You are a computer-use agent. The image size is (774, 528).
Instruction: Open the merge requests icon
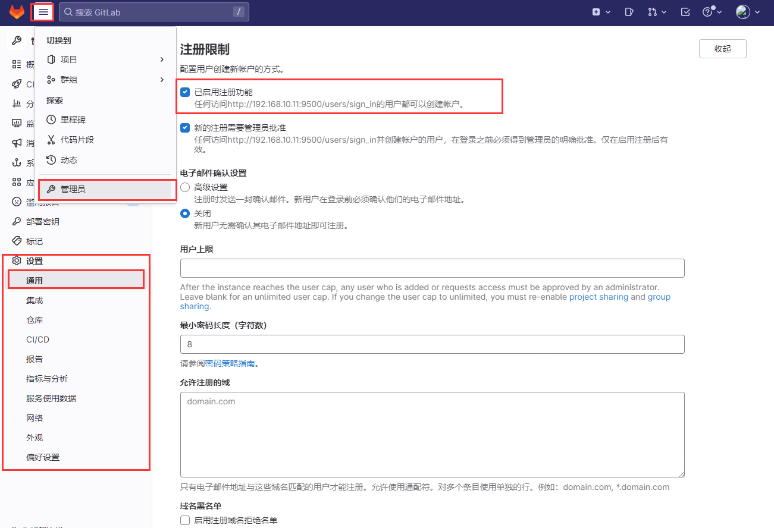(x=657, y=12)
